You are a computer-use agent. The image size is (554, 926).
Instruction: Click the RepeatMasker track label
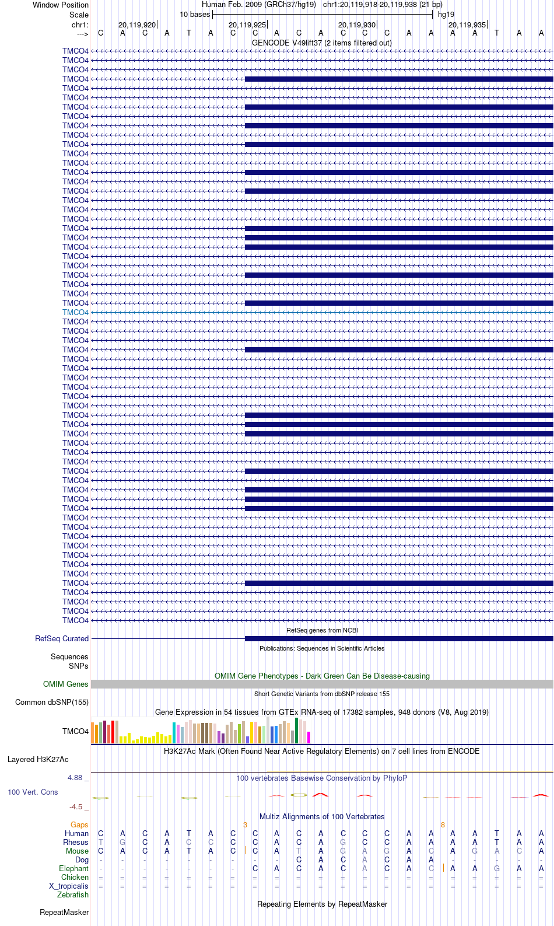coord(64,912)
